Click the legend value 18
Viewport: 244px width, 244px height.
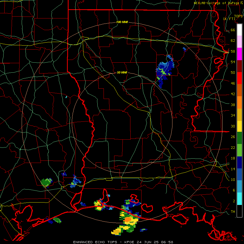(233, 158)
